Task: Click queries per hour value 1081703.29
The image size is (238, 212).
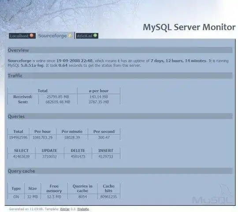Action: coord(42,137)
